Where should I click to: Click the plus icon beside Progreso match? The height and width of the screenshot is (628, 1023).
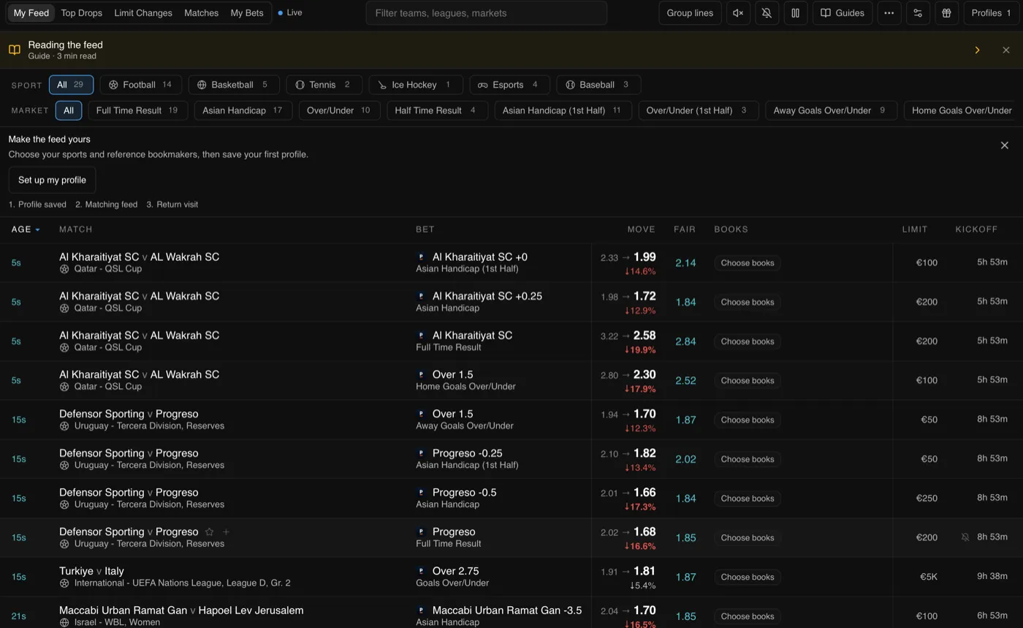226,532
